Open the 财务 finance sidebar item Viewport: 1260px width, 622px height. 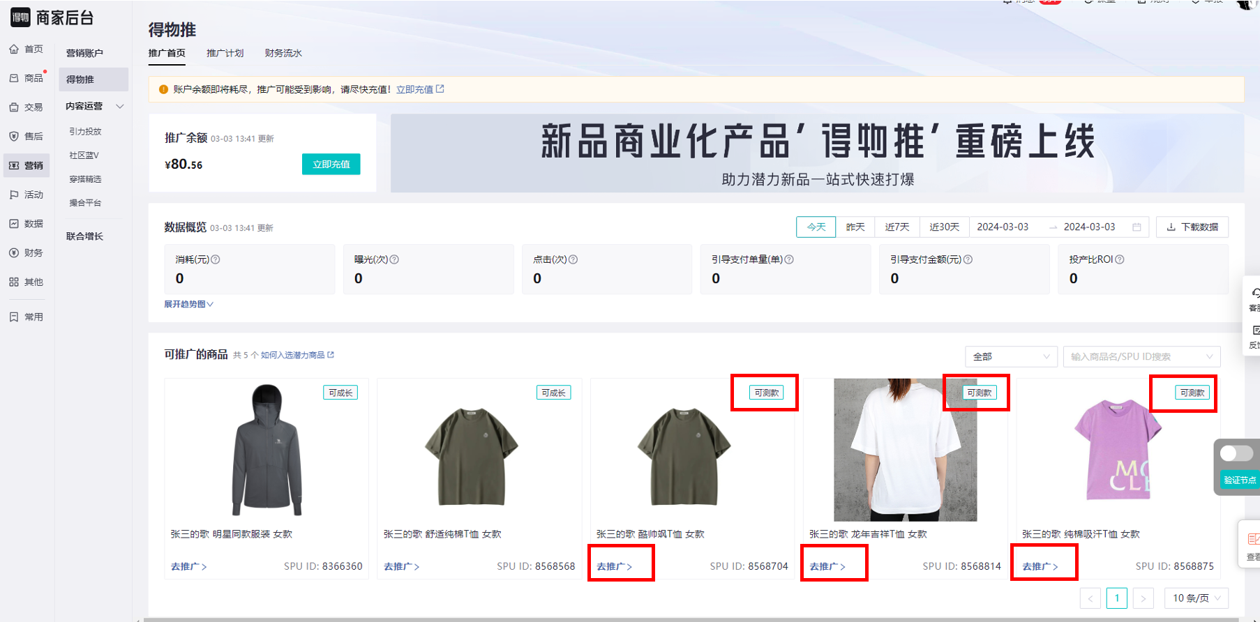pyautogui.click(x=27, y=252)
